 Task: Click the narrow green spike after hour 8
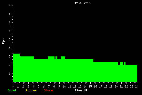coord(56,58)
